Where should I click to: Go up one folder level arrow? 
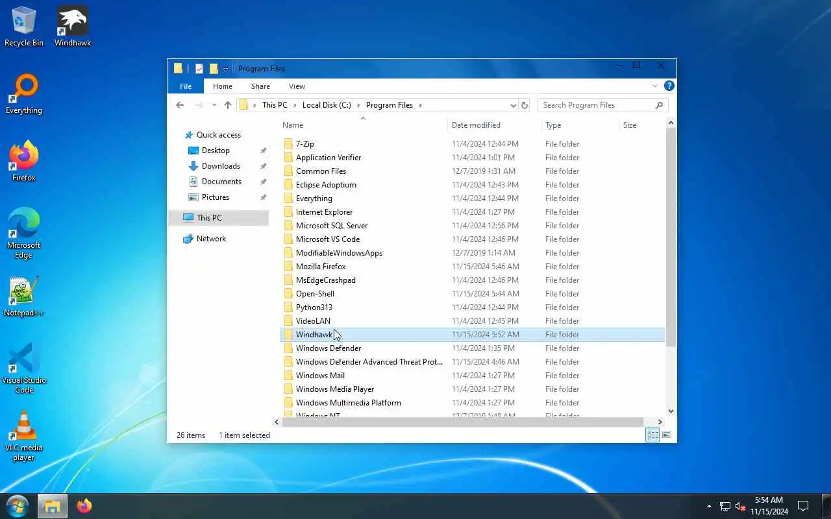[x=228, y=105]
